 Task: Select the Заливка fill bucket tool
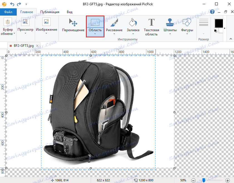[133, 25]
